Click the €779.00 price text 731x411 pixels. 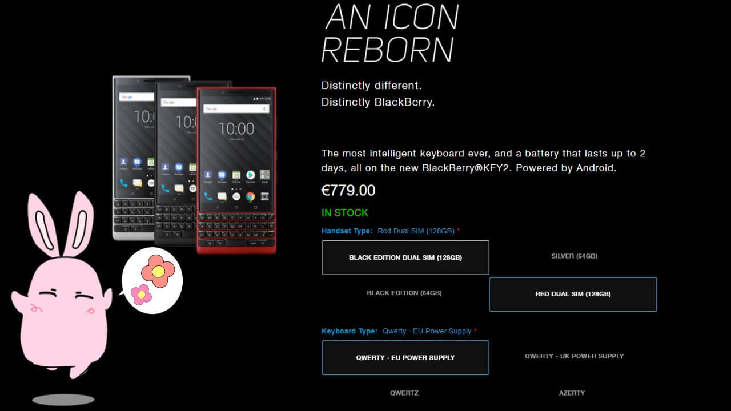point(348,190)
